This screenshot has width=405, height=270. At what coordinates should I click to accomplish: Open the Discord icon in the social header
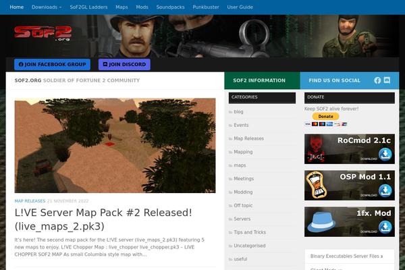[x=387, y=80]
